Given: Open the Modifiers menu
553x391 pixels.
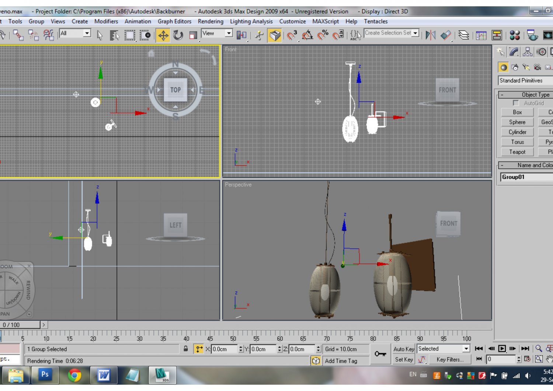Looking at the screenshot, I should point(106,21).
